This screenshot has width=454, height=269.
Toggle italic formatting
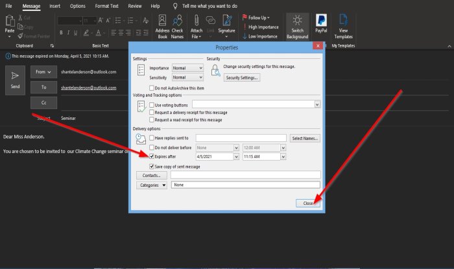68,32
